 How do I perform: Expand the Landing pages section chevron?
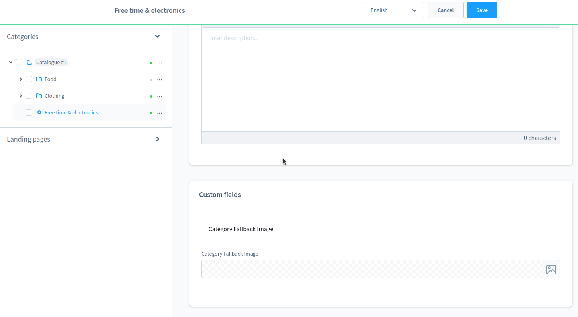coord(158,139)
